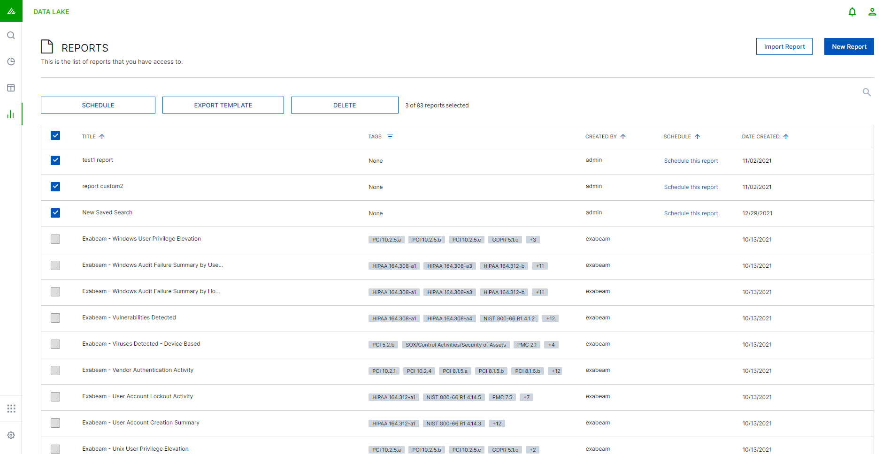The width and height of the screenshot is (891, 454).
Task: Click Schedule this report for test1 report
Action: pyautogui.click(x=691, y=161)
